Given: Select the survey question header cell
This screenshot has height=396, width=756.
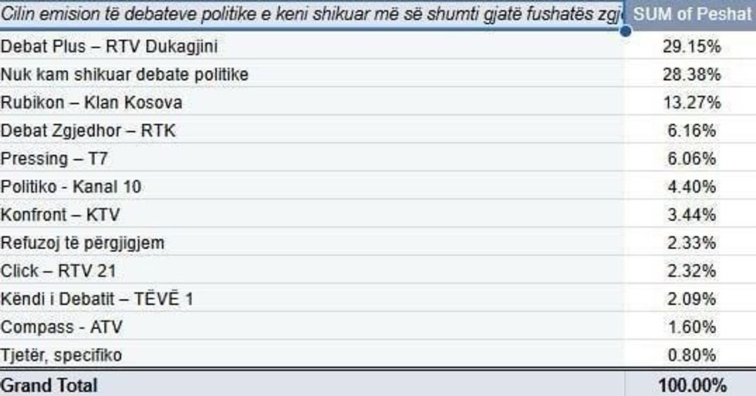Looking at the screenshot, I should [x=311, y=14].
